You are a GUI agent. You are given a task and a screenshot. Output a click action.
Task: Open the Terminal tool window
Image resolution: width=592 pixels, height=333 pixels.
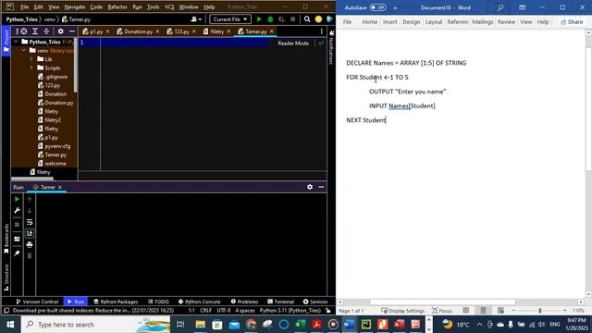pyautogui.click(x=280, y=302)
